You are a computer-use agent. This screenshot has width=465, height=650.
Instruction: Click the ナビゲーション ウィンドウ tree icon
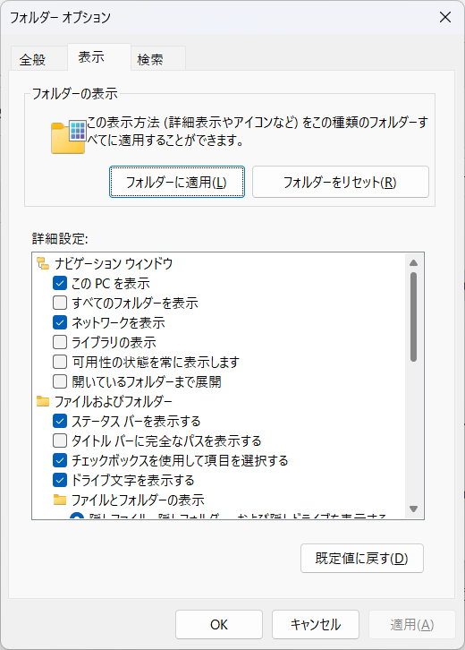43,263
